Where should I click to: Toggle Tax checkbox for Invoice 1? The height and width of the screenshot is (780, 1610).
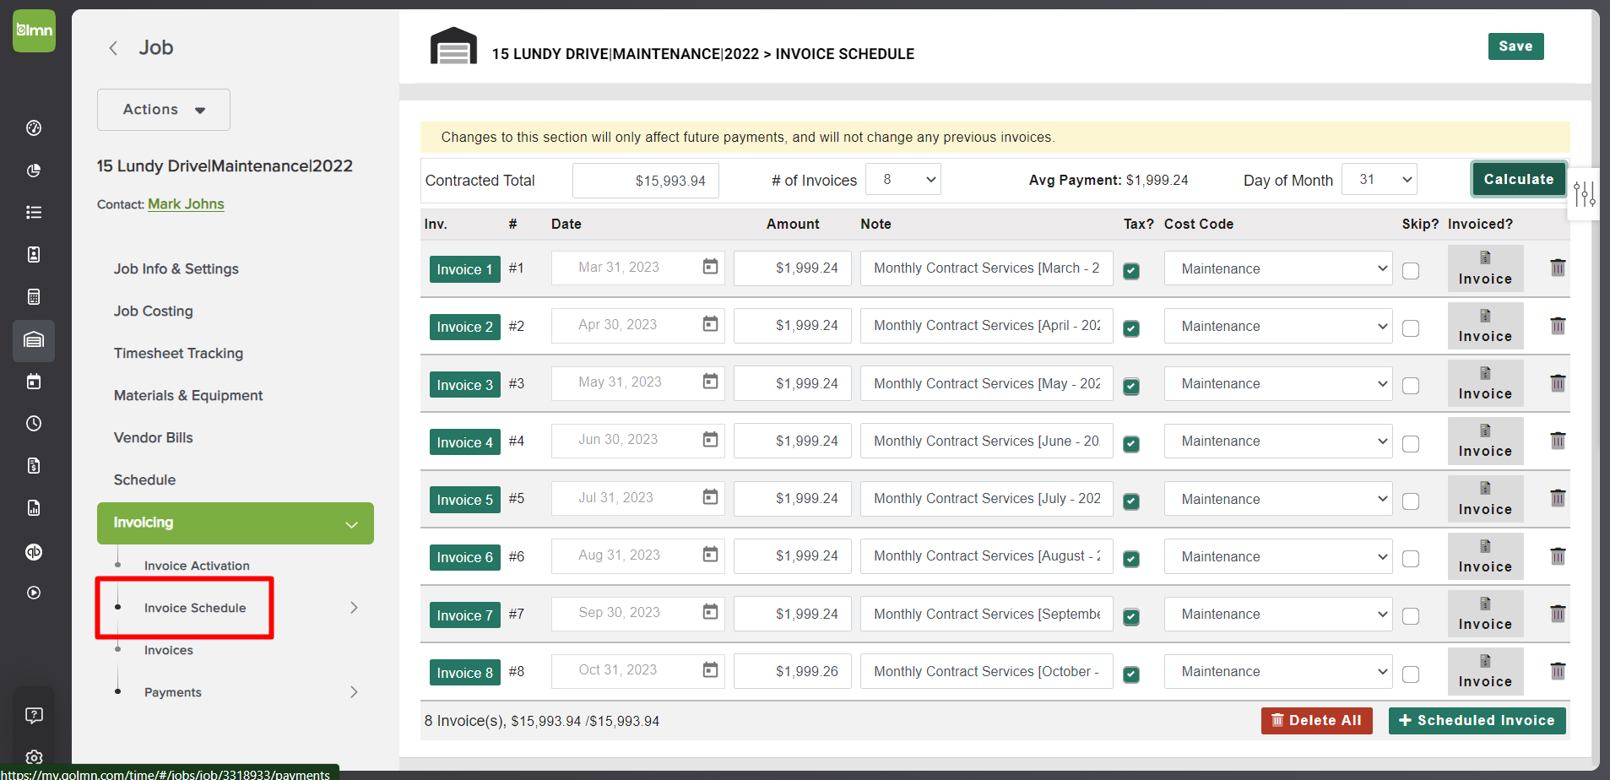click(x=1131, y=271)
